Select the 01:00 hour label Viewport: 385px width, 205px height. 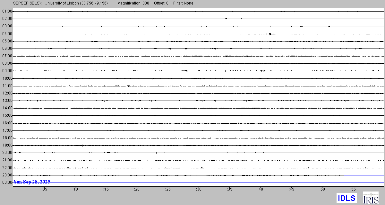(7, 12)
